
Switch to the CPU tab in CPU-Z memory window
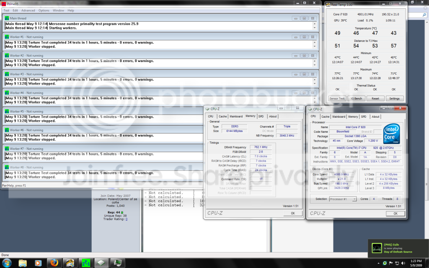[211, 116]
